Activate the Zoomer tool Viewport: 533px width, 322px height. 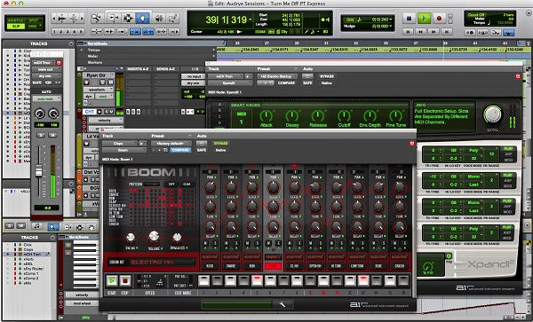click(x=98, y=18)
